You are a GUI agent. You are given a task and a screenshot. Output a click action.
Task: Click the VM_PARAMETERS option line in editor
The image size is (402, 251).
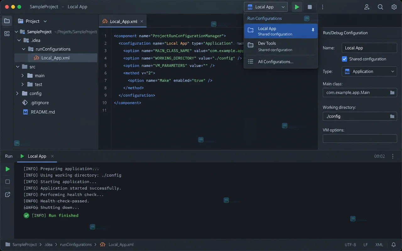169,65
